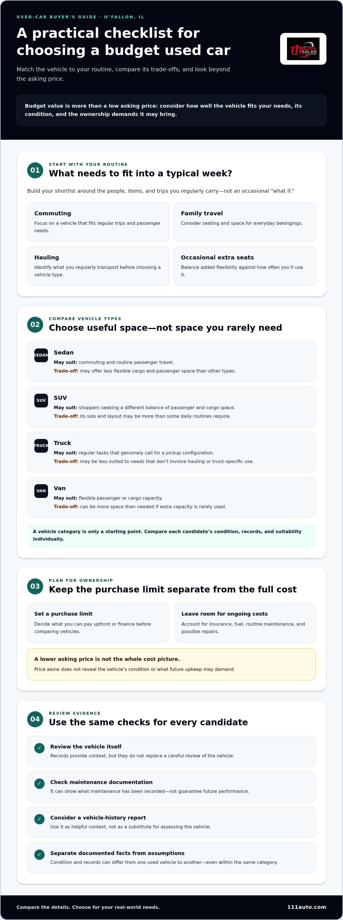Screen dimensions: 343x920
Task: Click the Set a purchase limit card
Action: click(98, 622)
